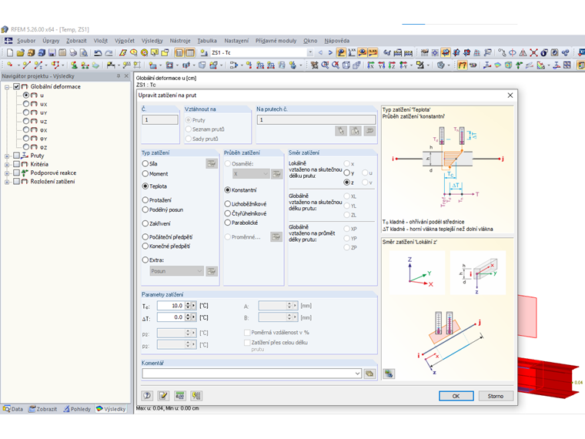This screenshot has width=585, height=439.
Task: Choose the Lichoběžníkové load distribution option
Action: coord(228,203)
